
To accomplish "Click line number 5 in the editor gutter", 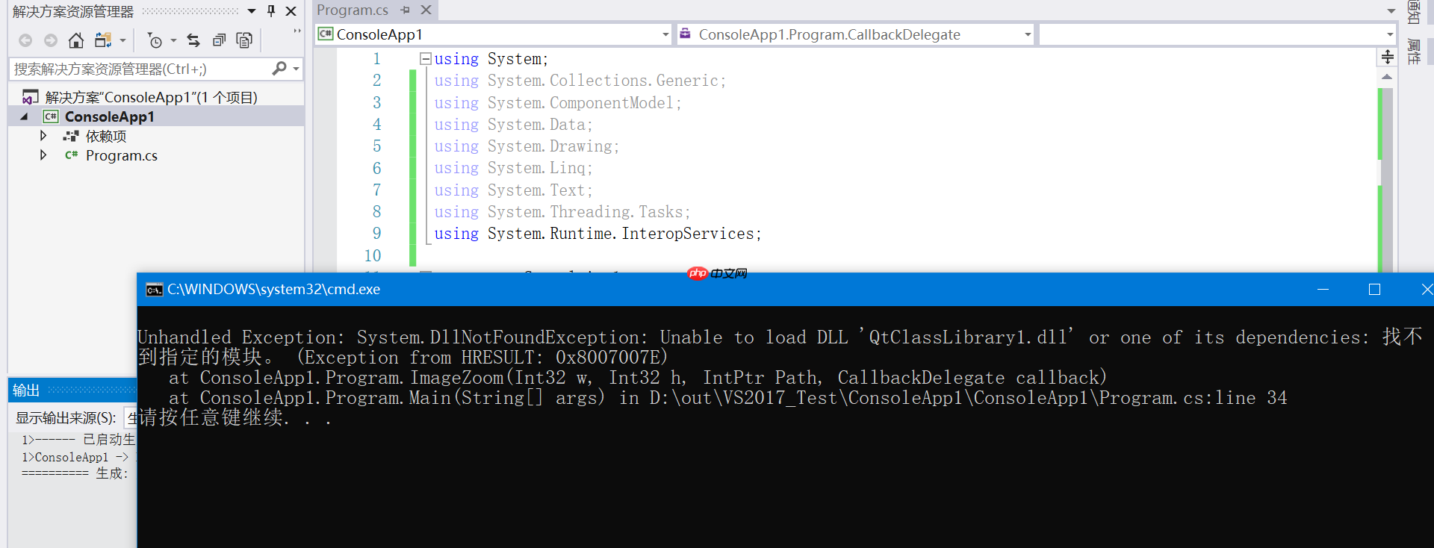I will tap(377, 146).
